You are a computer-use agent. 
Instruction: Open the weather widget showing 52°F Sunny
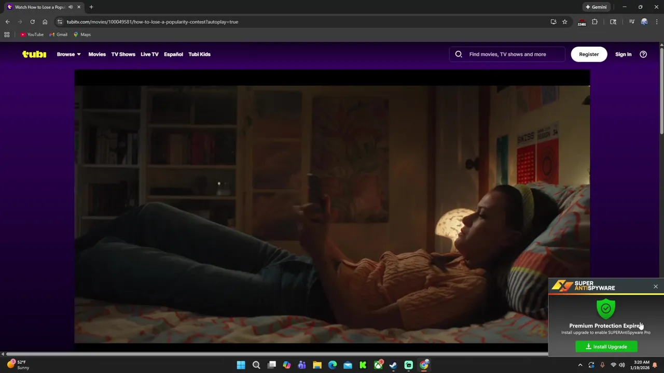point(18,365)
